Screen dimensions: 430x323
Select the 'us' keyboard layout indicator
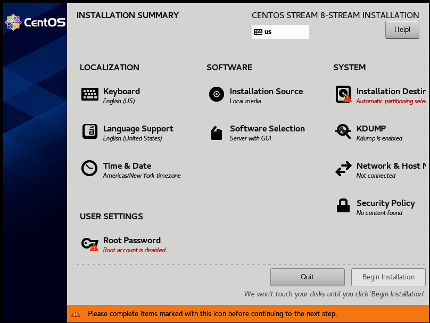tap(280, 32)
